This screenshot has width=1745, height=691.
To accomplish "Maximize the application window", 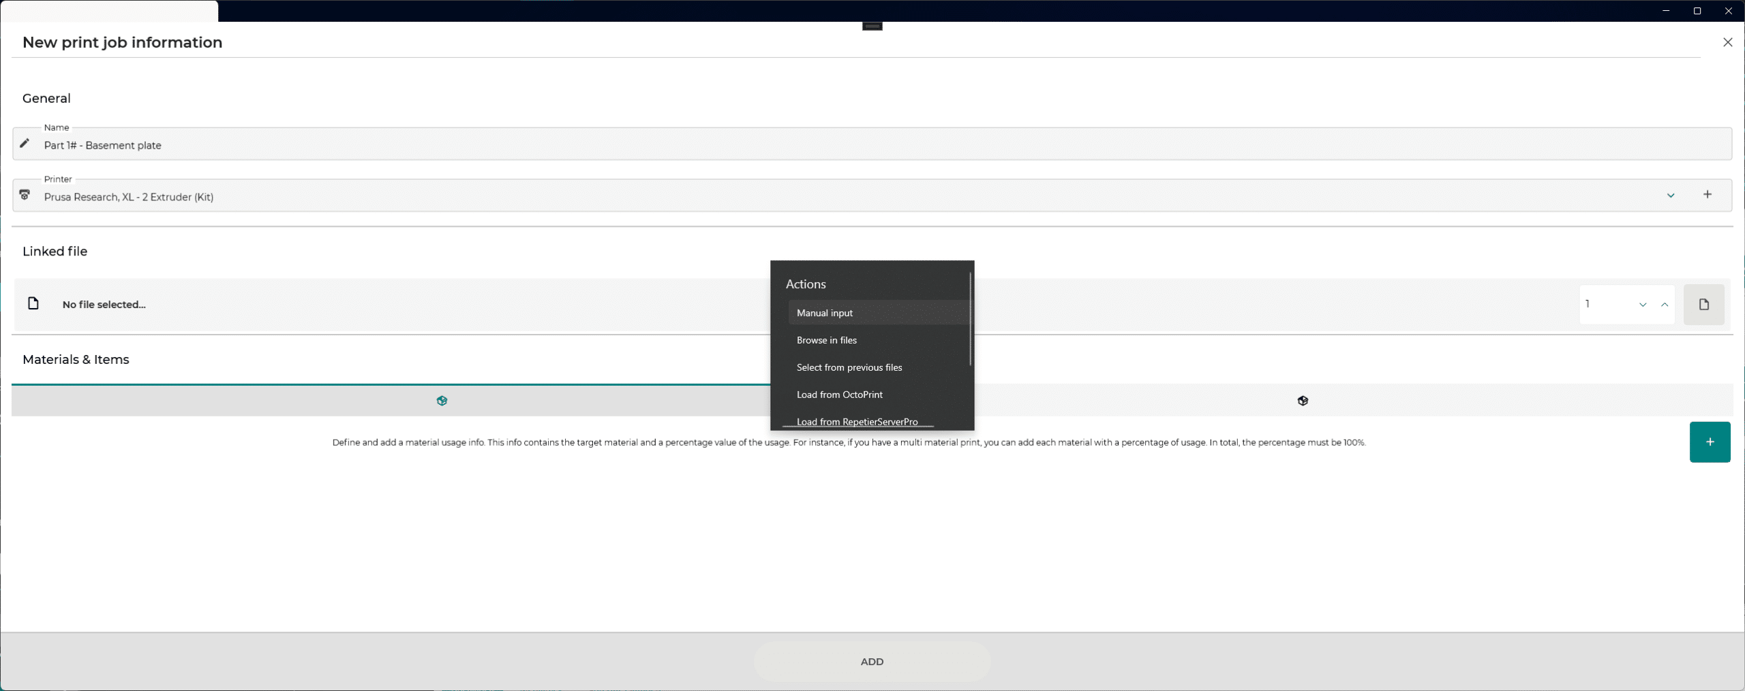I will pyautogui.click(x=1697, y=11).
